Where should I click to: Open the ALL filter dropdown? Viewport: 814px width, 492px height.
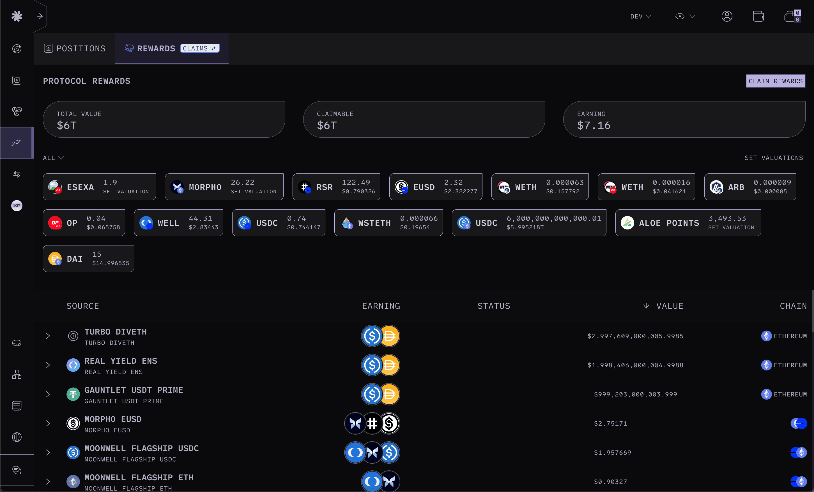coord(53,158)
